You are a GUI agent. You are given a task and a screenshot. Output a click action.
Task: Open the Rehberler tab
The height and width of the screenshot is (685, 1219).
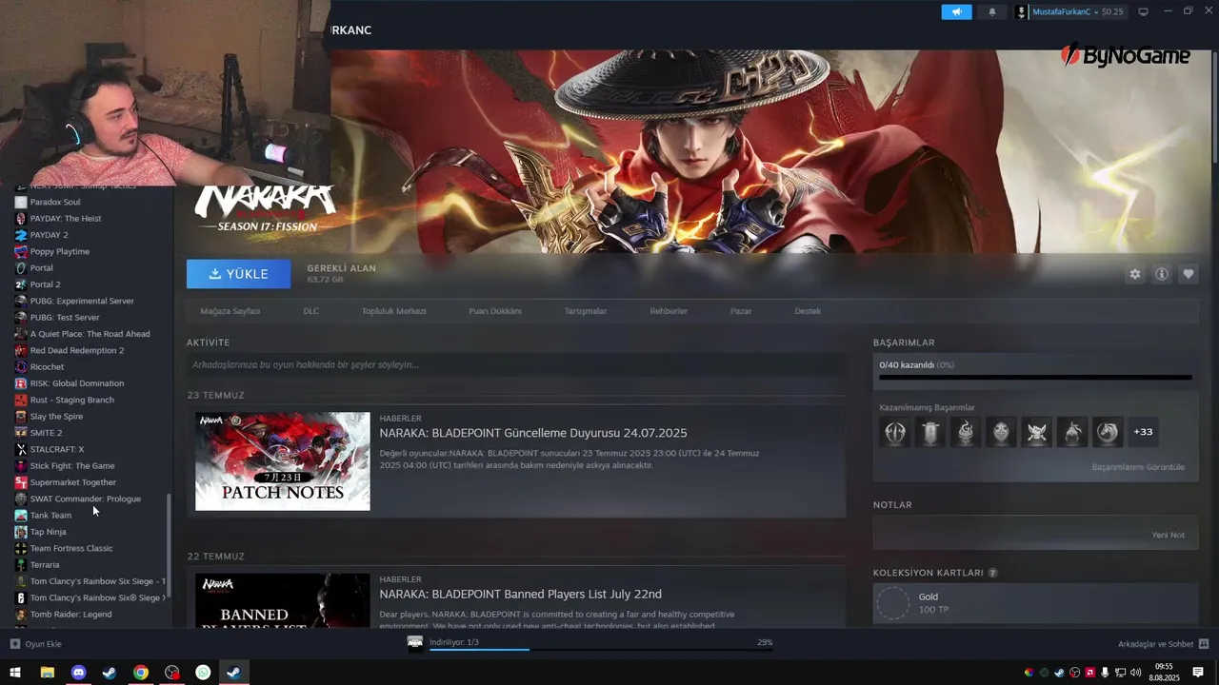coord(669,311)
